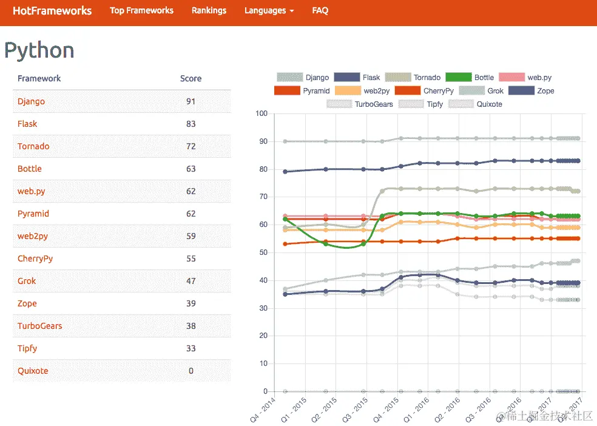Select Quixote's score value 0
Screen dimensions: 597x426
point(191,371)
